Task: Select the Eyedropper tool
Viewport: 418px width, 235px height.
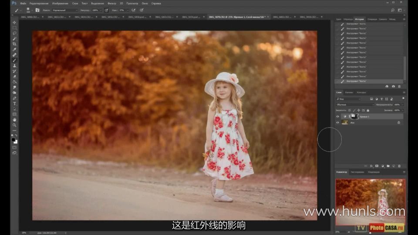Action: pyautogui.click(x=14, y=50)
